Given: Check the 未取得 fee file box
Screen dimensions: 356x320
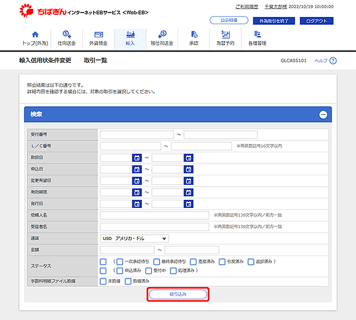Looking at the screenshot, I should [103, 281].
